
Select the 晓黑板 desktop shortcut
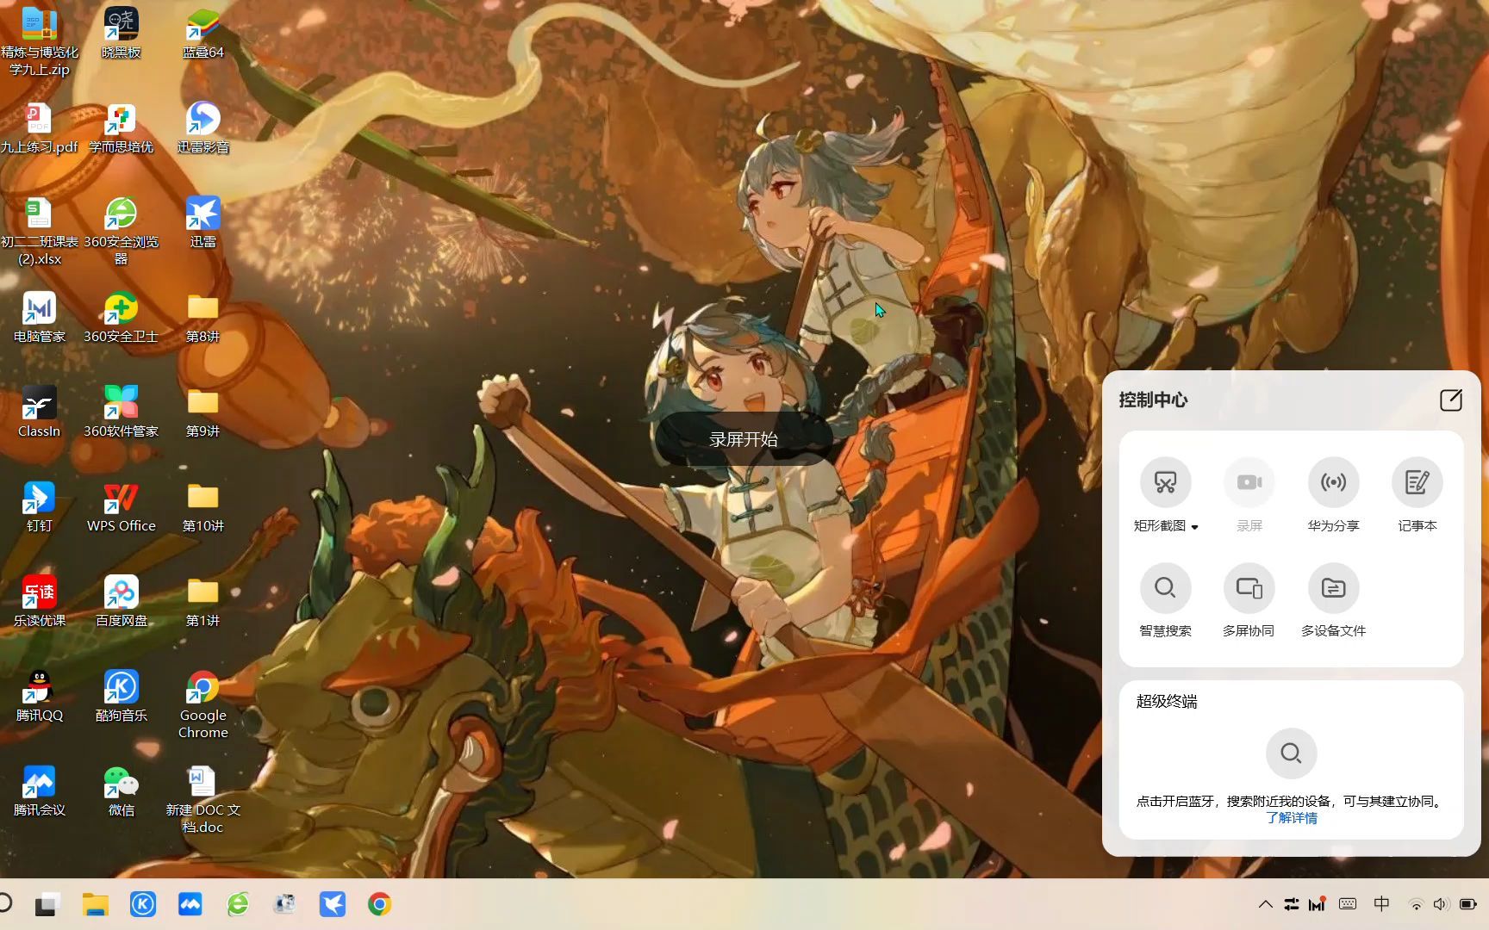click(x=121, y=34)
